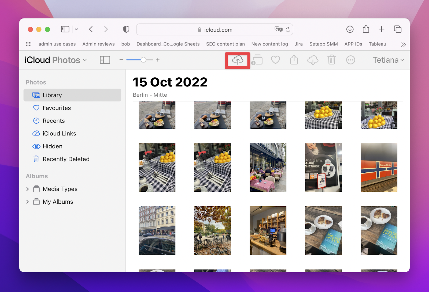This screenshot has width=429, height=292.
Task: Reload the page with refresh icon
Action: tap(288, 29)
